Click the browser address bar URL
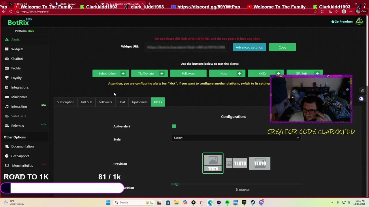 [35, 11]
